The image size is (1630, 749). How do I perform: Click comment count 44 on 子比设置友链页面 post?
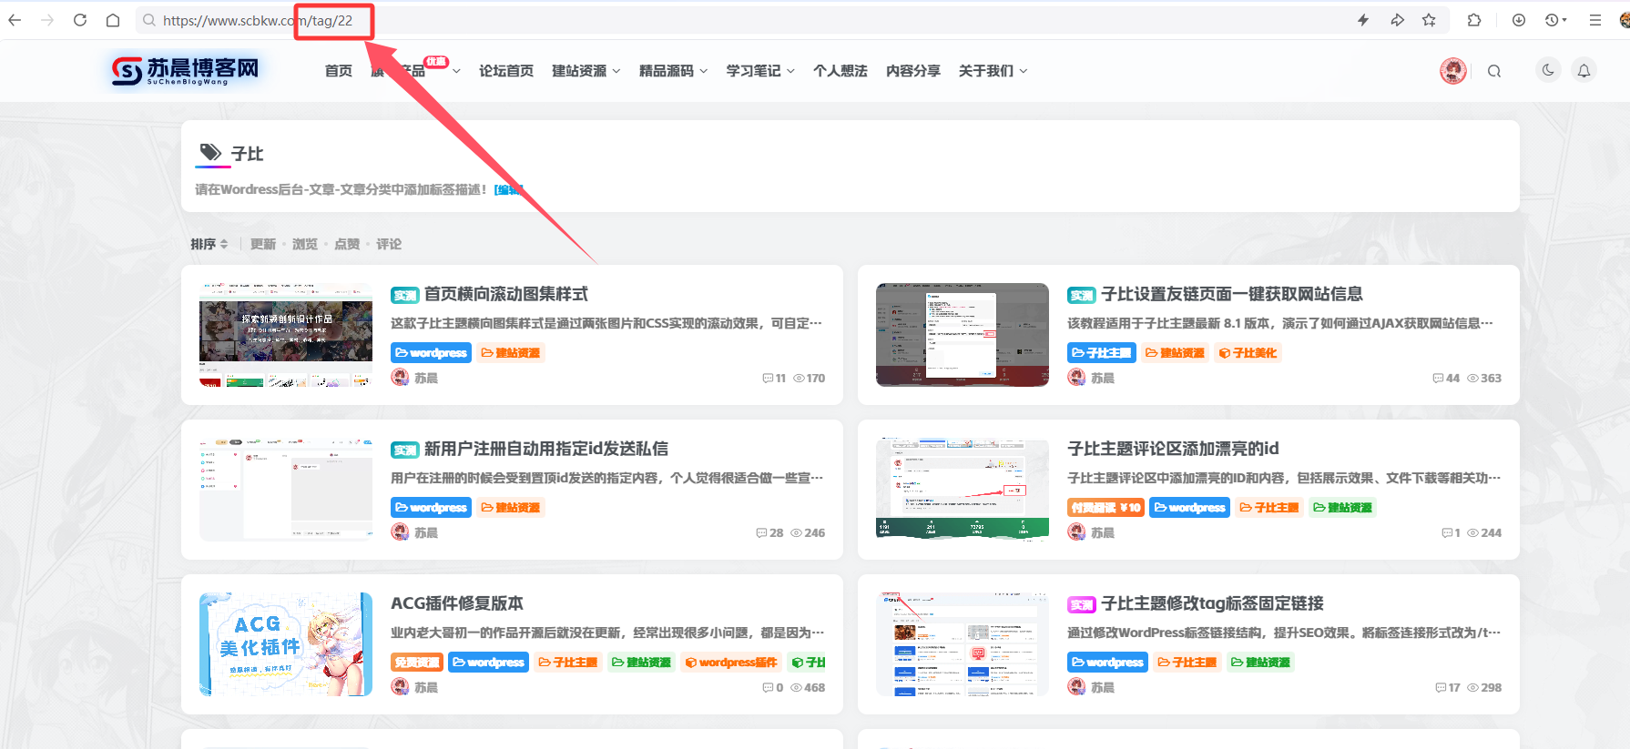pyautogui.click(x=1446, y=378)
